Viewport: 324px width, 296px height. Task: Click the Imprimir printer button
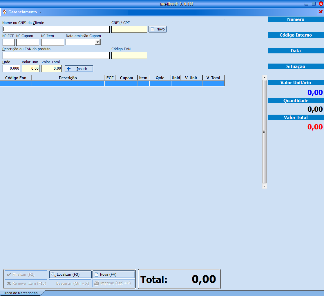click(x=113, y=284)
